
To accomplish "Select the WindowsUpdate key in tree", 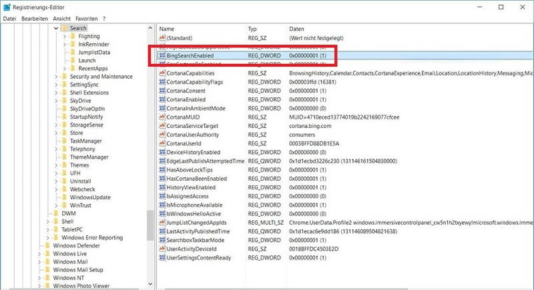I will click(x=90, y=197).
